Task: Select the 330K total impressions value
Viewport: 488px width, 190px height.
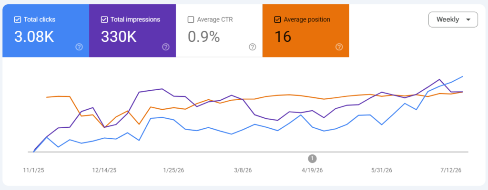Action: pos(119,37)
